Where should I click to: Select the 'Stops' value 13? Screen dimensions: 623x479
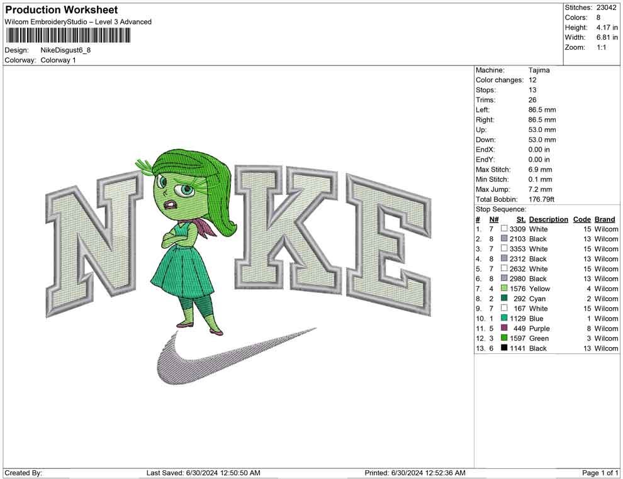click(x=532, y=90)
